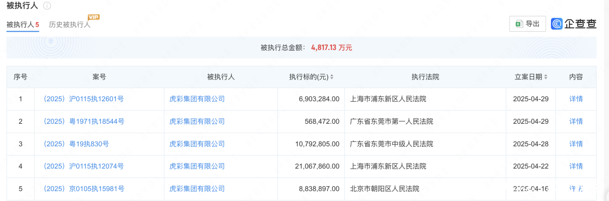Image resolution: width=609 pixels, height=201 pixels.
Task: Open 虎彩集团有限公司 link in row 2
Action: [x=197, y=121]
